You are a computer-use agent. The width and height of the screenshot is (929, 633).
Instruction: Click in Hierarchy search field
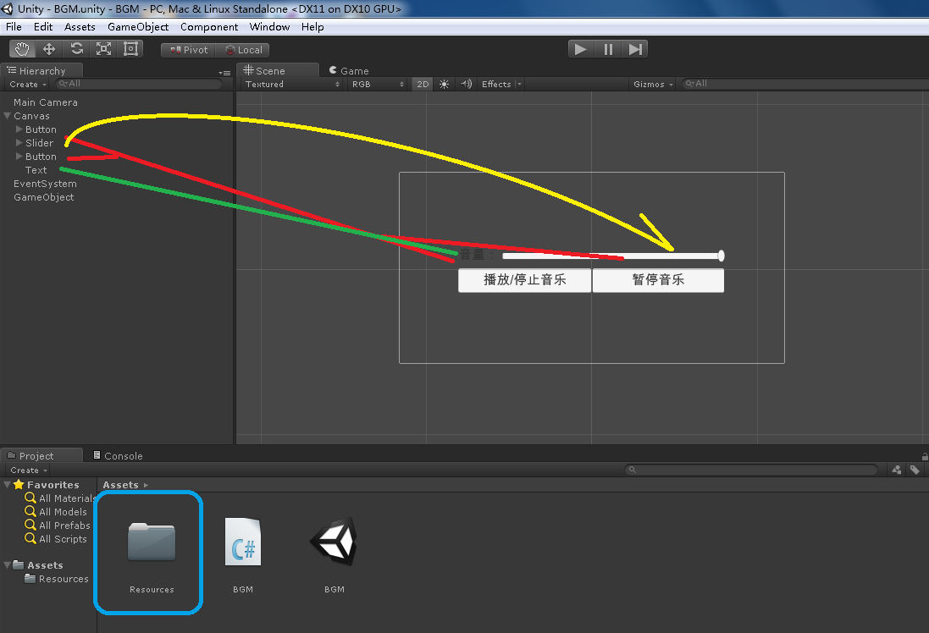point(139,84)
